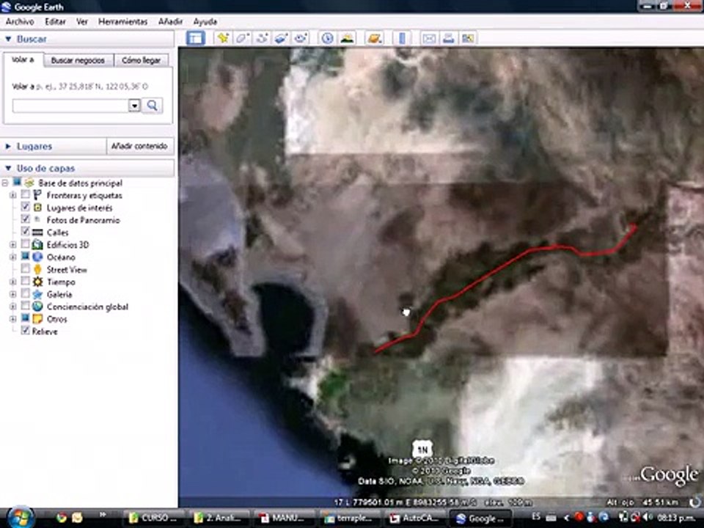Click the Océano globe icon
Viewport: 704px width, 528px height.
click(37, 257)
